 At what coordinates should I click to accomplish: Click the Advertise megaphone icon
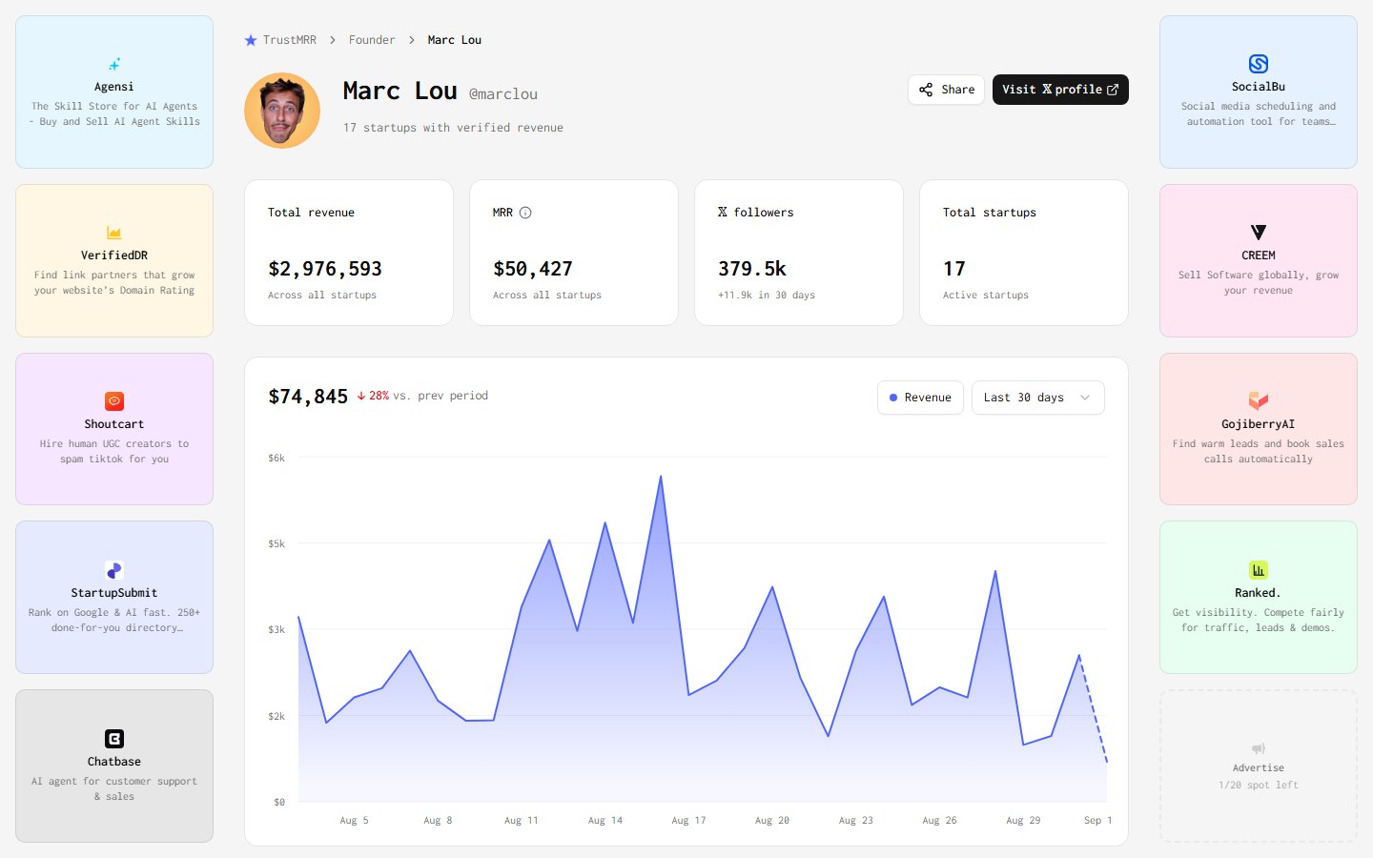[x=1259, y=748]
